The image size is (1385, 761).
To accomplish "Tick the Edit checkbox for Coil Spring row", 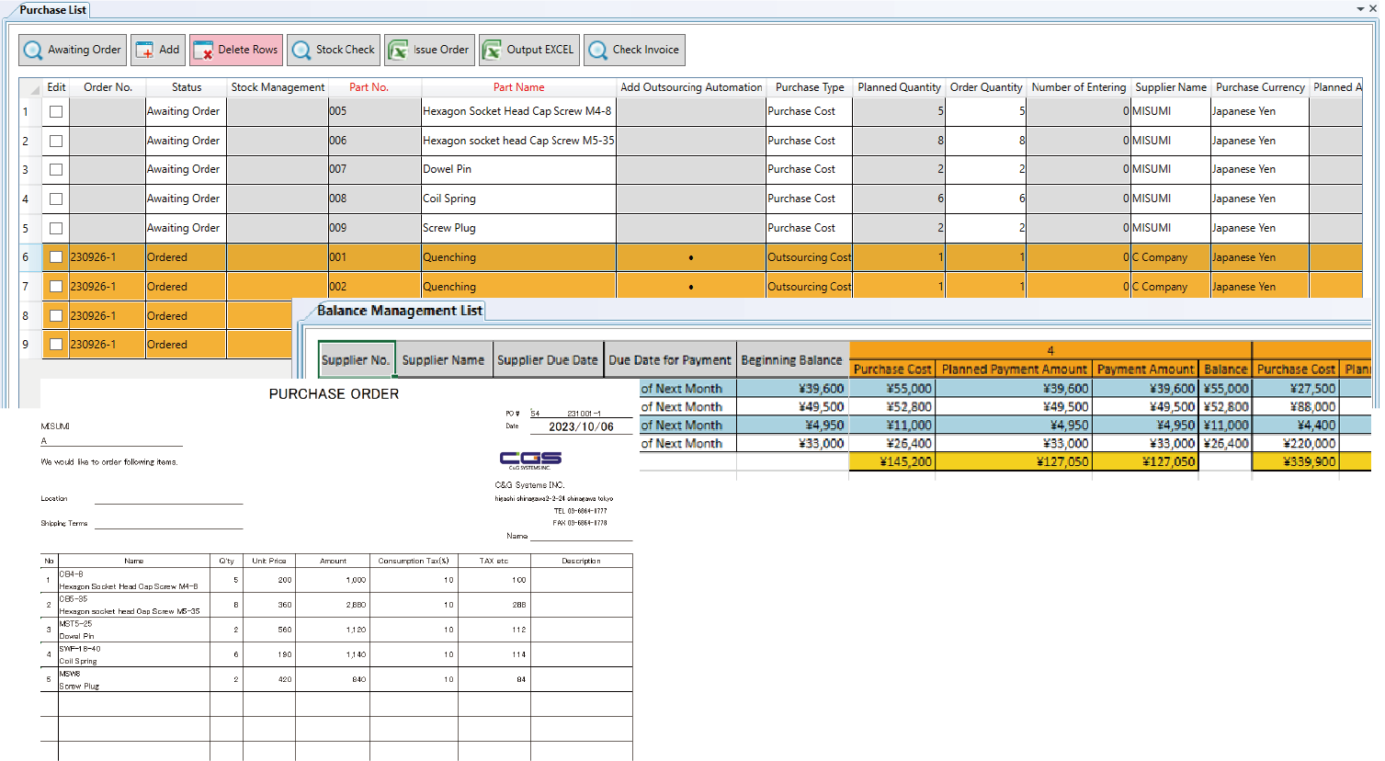I will click(56, 199).
